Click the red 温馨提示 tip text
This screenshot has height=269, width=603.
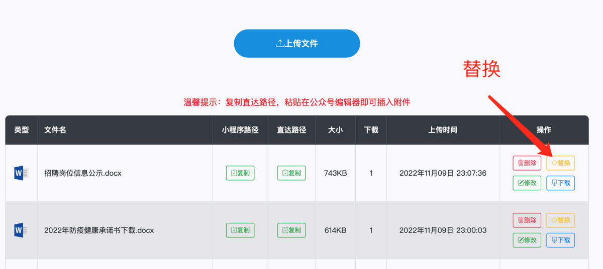point(297,102)
